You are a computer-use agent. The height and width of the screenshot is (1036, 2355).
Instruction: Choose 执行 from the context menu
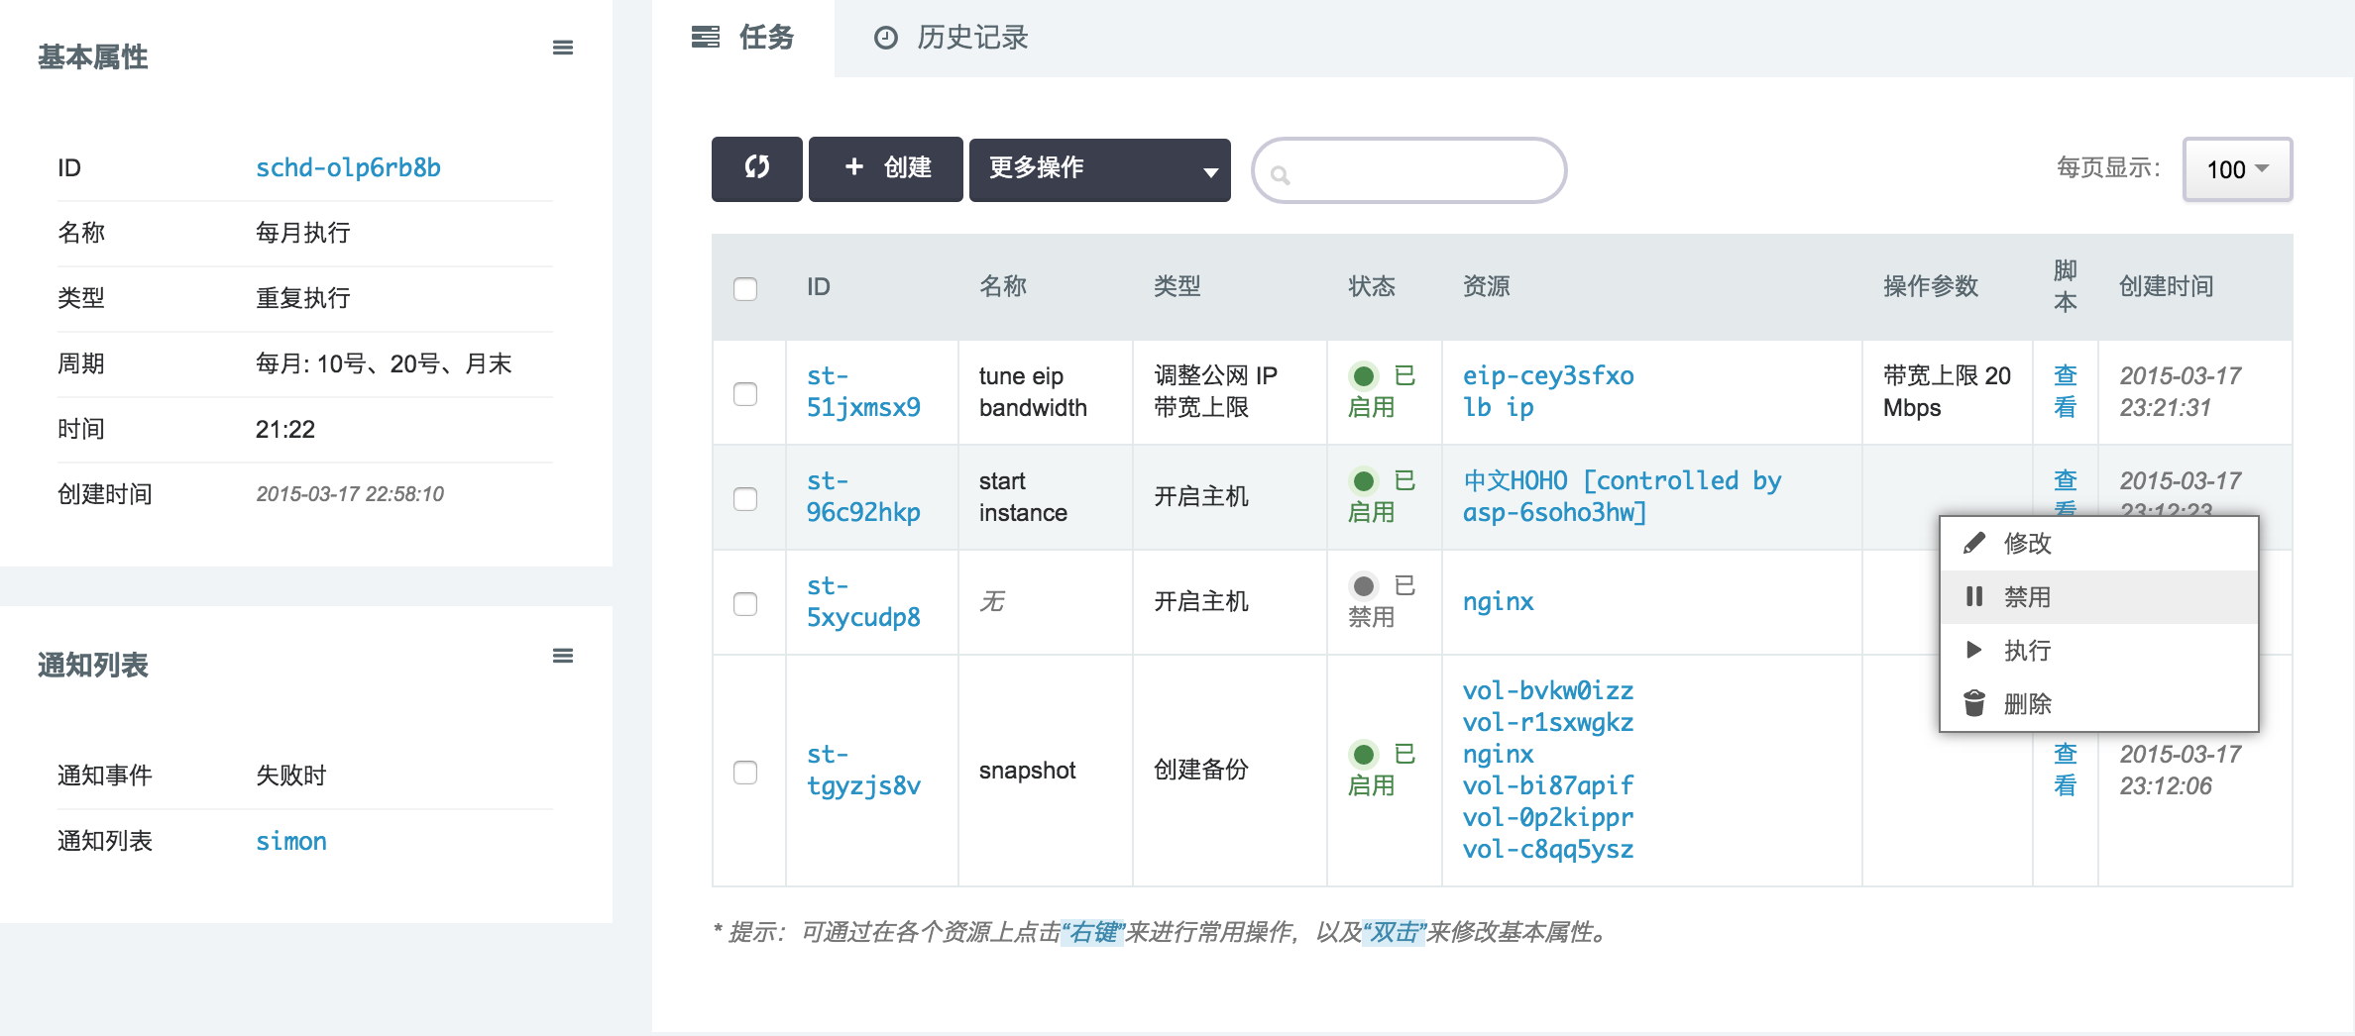tap(2027, 650)
